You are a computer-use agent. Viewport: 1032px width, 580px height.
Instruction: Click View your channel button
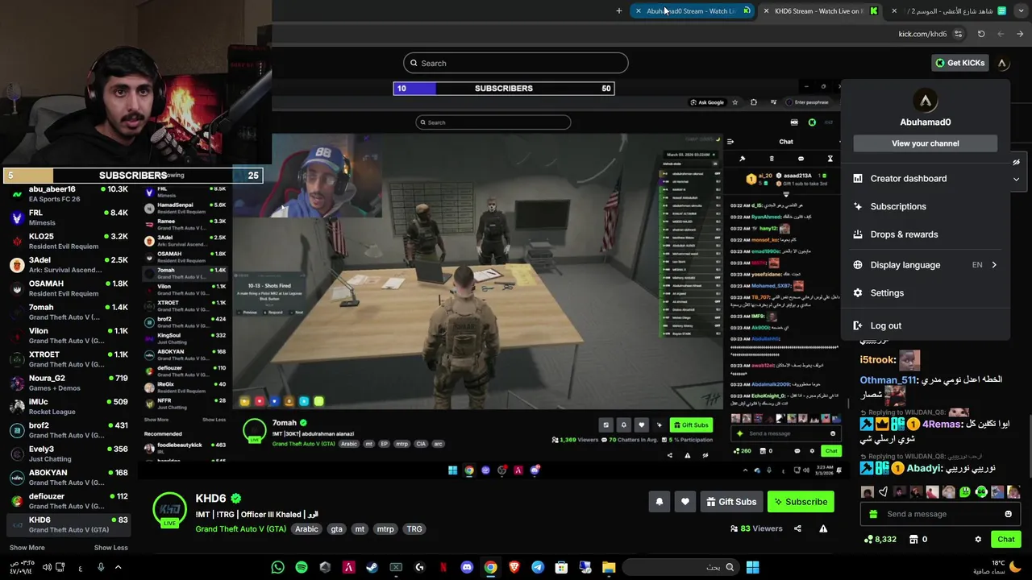[x=926, y=143]
